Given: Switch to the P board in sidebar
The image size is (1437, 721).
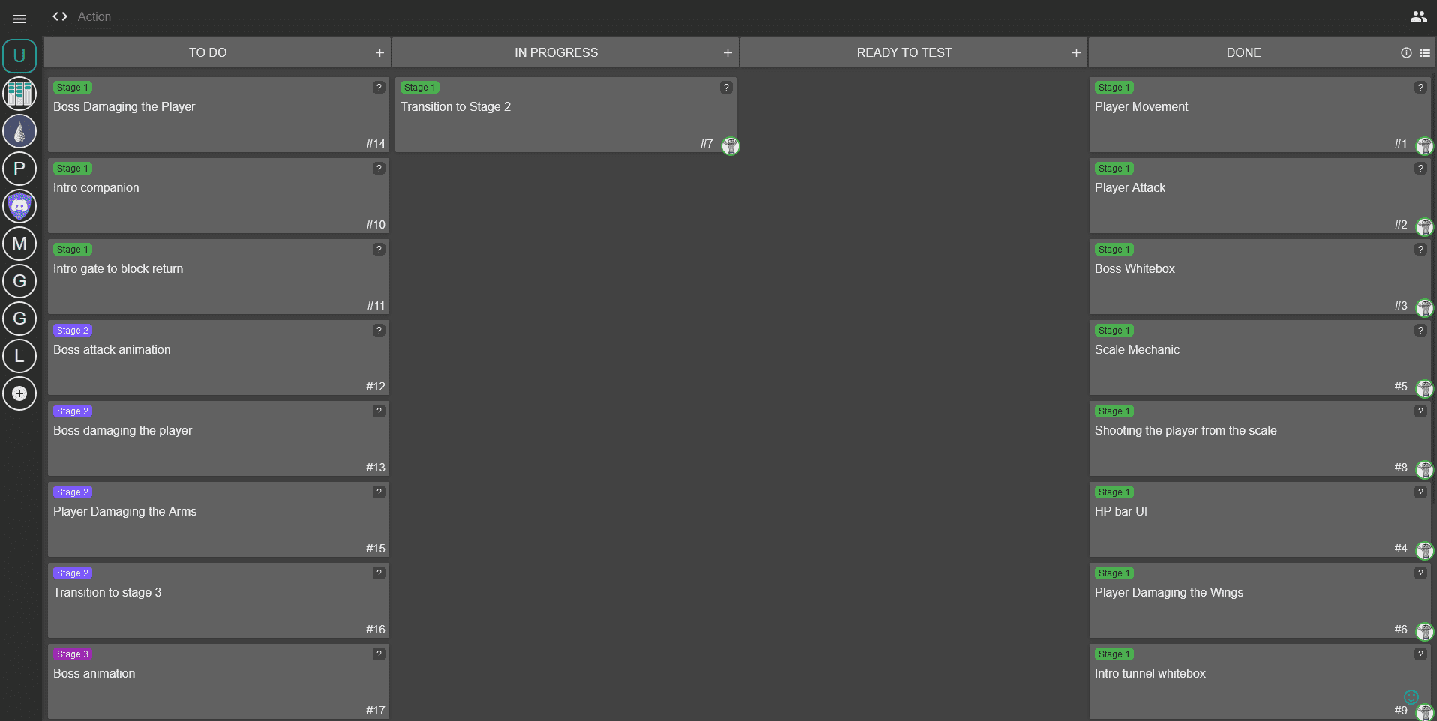Looking at the screenshot, I should [x=19, y=169].
